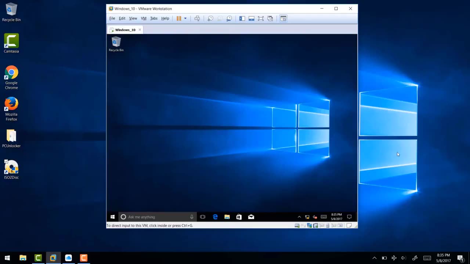Show hidden icons in host tray
This screenshot has width=470, height=264.
(374, 258)
